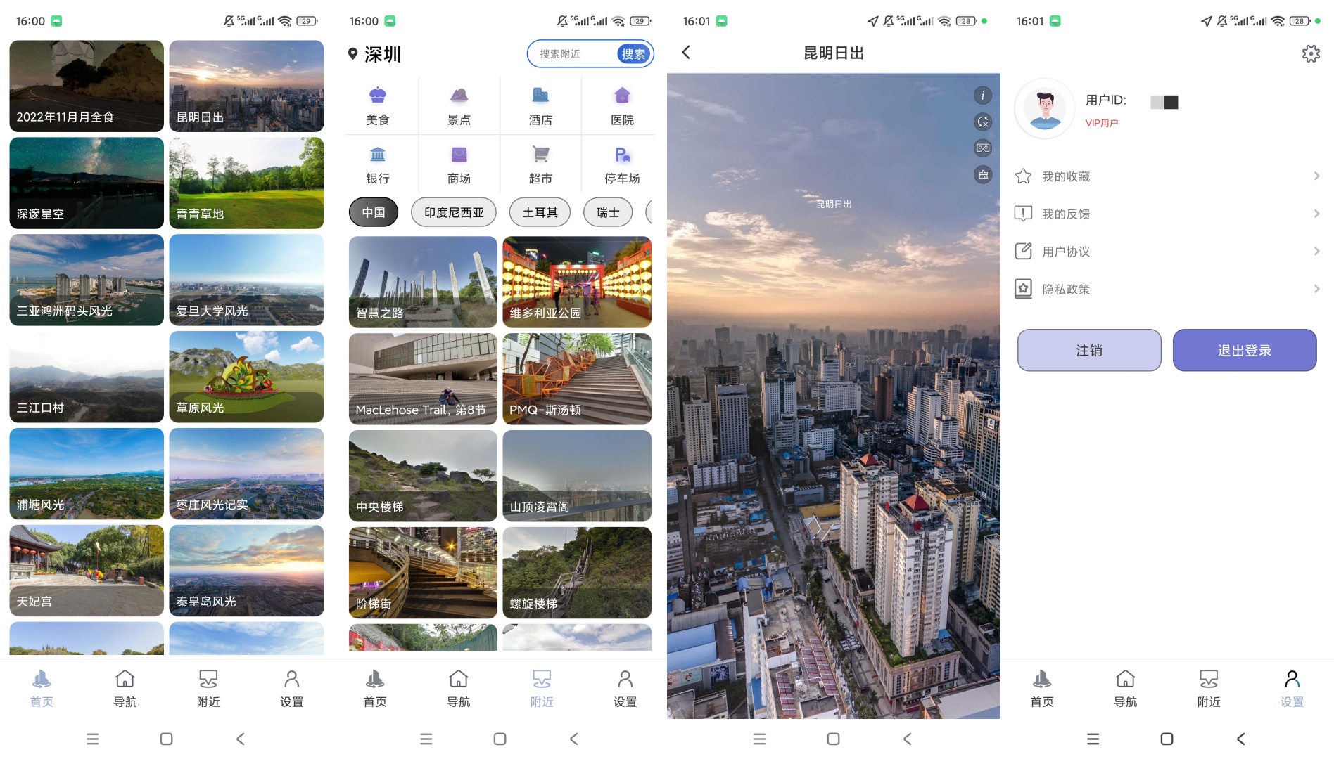
Task: Expand the 我的反馈 row arrow
Action: click(1316, 214)
